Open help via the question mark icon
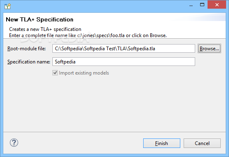 coord(14,143)
